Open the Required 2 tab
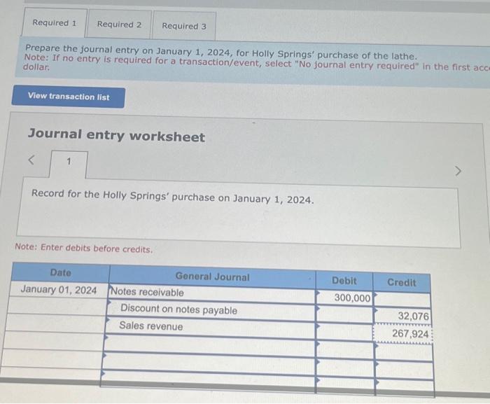Screen dimensions: 490x404 coord(120,25)
